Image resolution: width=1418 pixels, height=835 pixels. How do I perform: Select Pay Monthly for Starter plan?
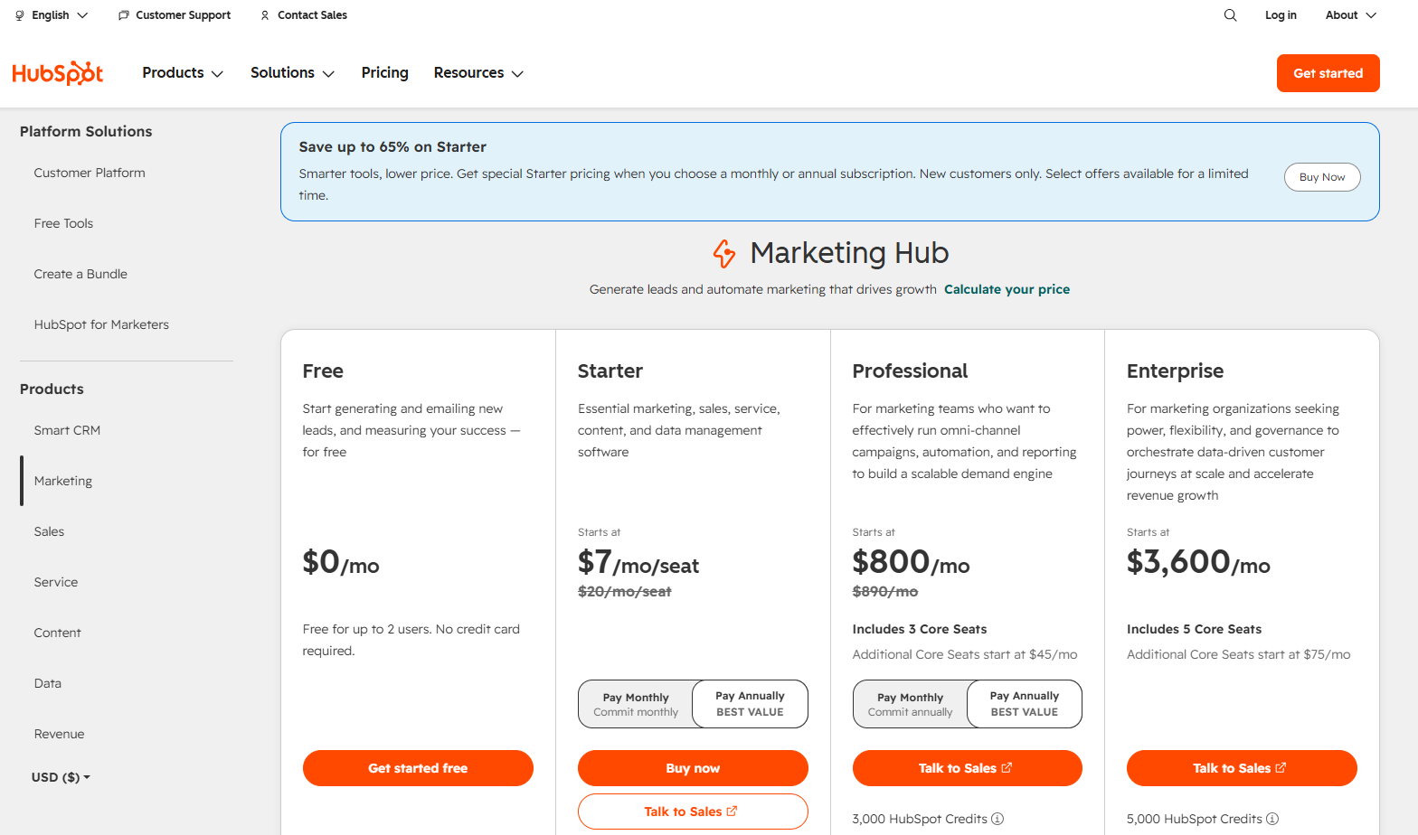pos(636,704)
